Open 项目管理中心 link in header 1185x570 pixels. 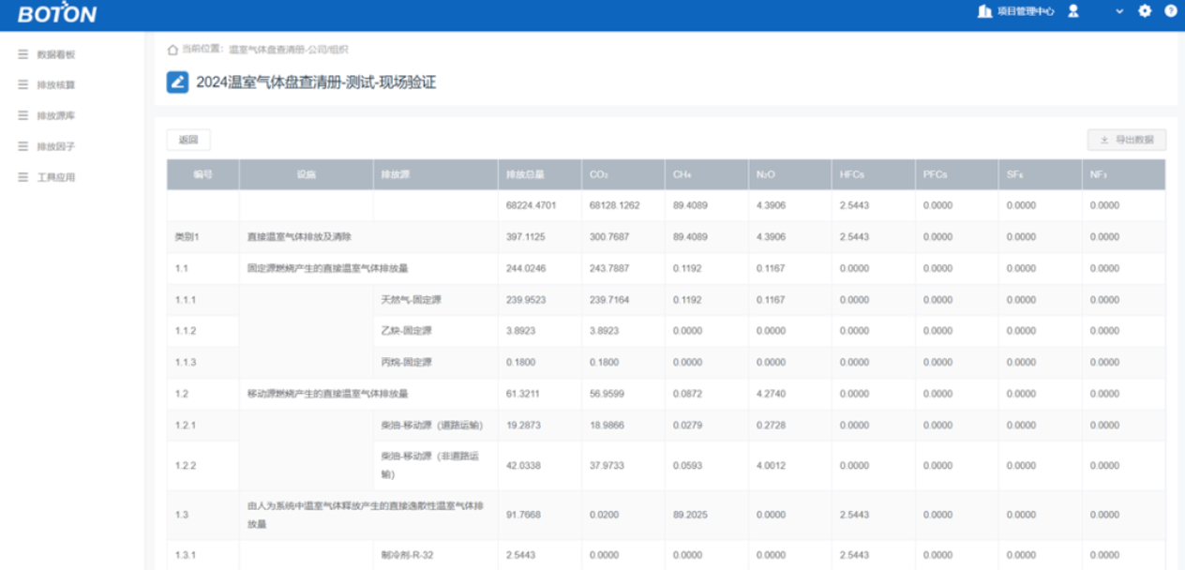[1026, 11]
